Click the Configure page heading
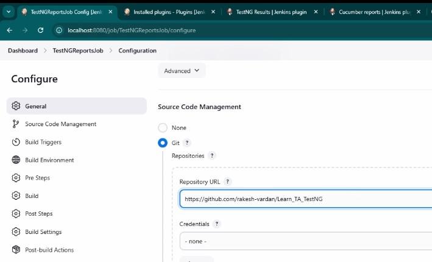The image size is (432, 262). click(35, 79)
